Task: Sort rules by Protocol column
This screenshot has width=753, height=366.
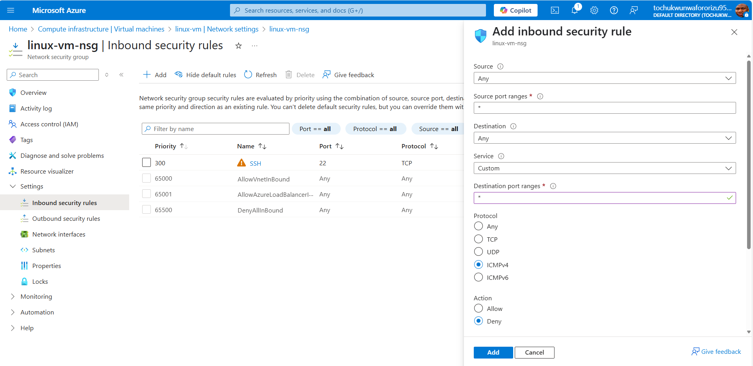Action: (419, 146)
